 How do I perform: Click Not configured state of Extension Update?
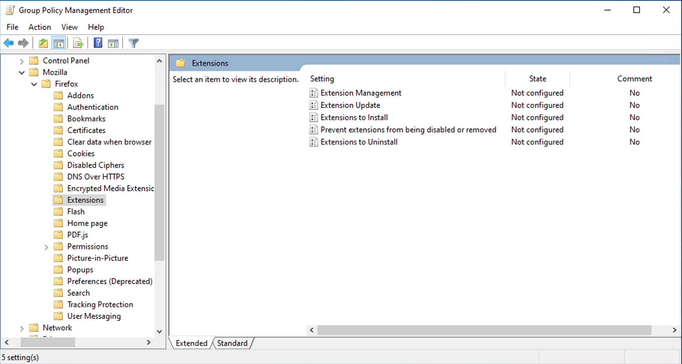537,105
